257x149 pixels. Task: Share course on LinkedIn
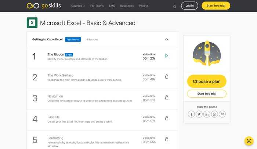[207, 114]
